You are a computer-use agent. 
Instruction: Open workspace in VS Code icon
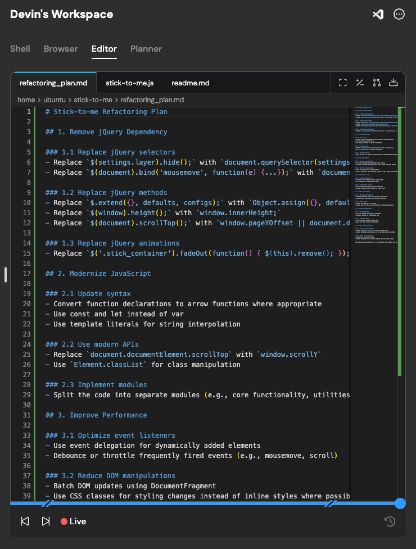tap(378, 15)
